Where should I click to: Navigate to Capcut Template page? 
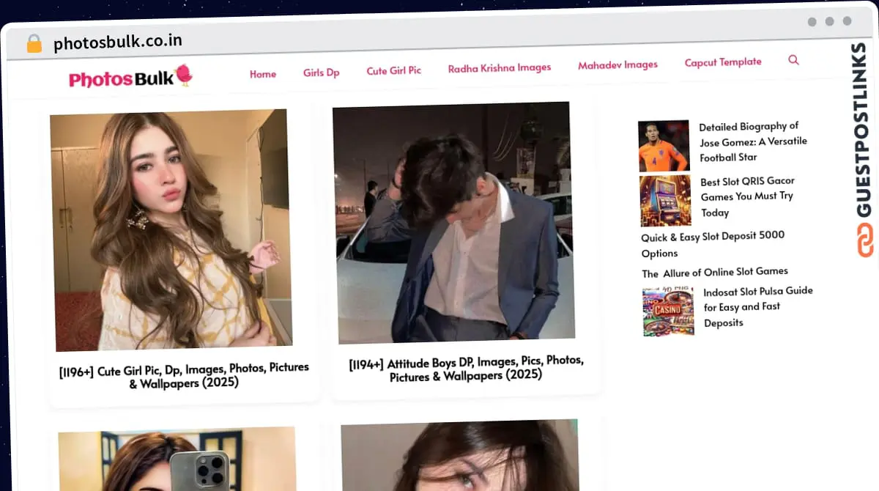coord(722,62)
